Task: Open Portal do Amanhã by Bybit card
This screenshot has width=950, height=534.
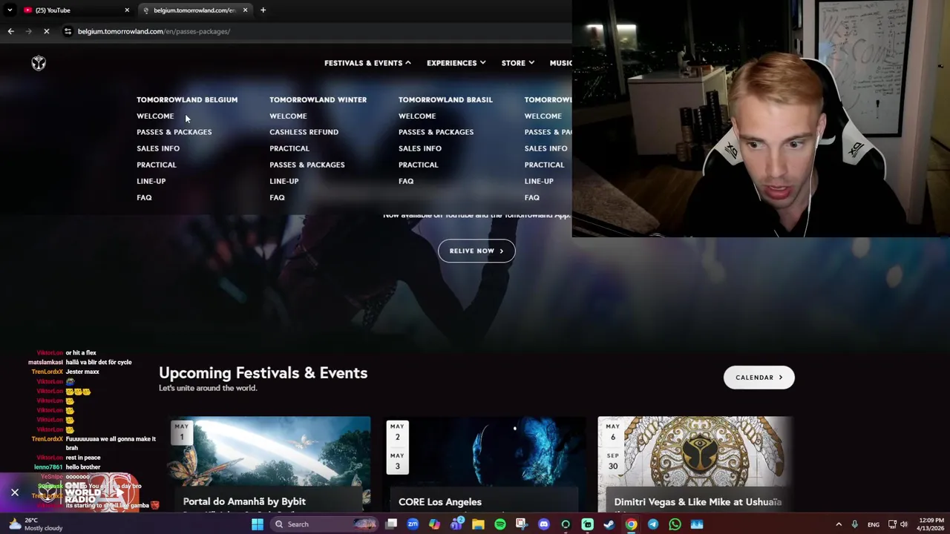Action: tap(269, 464)
